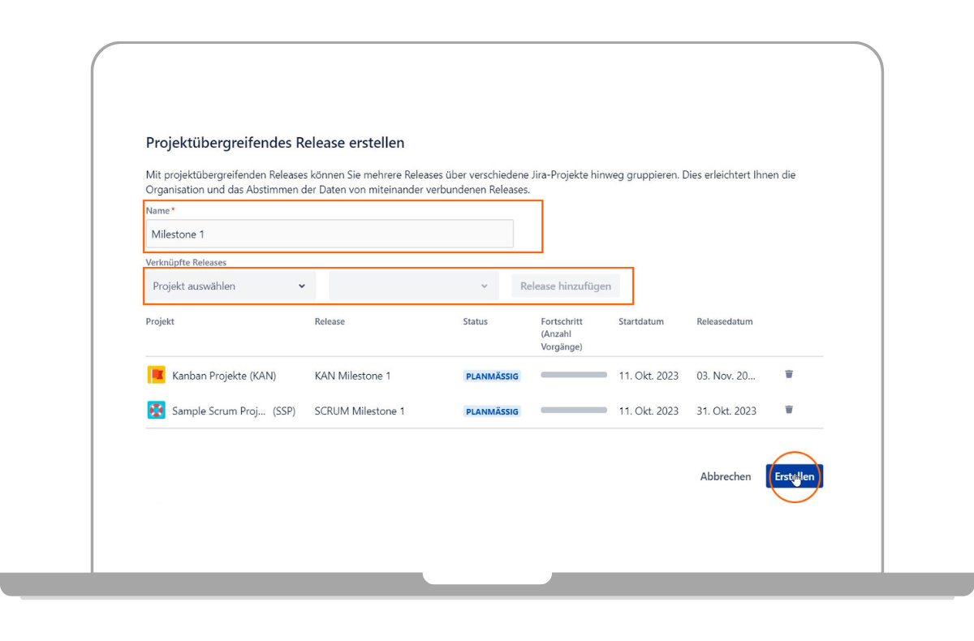974x641 pixels.
Task: Click the Status column header
Action: (x=475, y=321)
